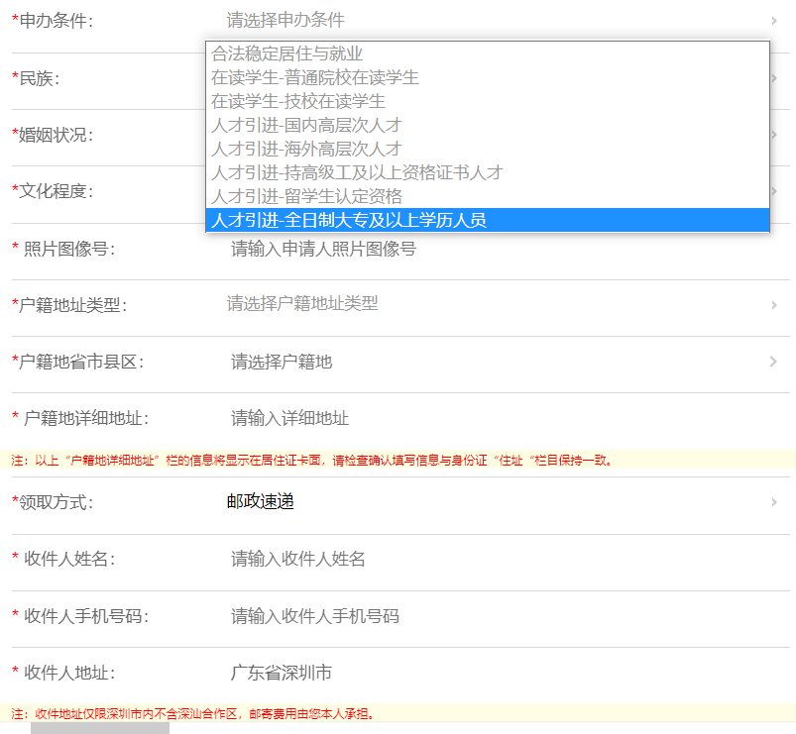Click chevron arrow of 文化程度 row

(x=774, y=191)
